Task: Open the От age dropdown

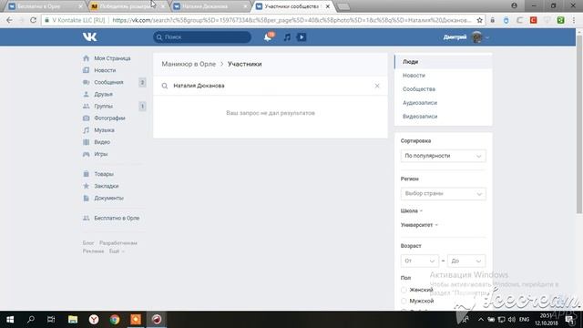Action: pos(419,261)
